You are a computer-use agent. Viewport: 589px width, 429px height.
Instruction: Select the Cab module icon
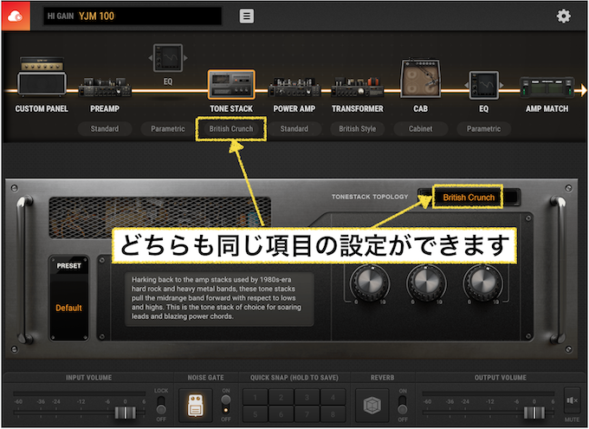tap(420, 79)
